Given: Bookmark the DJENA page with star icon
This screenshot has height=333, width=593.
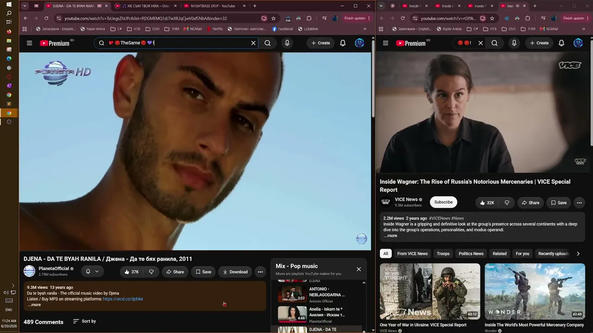Looking at the screenshot, I should click(x=273, y=18).
